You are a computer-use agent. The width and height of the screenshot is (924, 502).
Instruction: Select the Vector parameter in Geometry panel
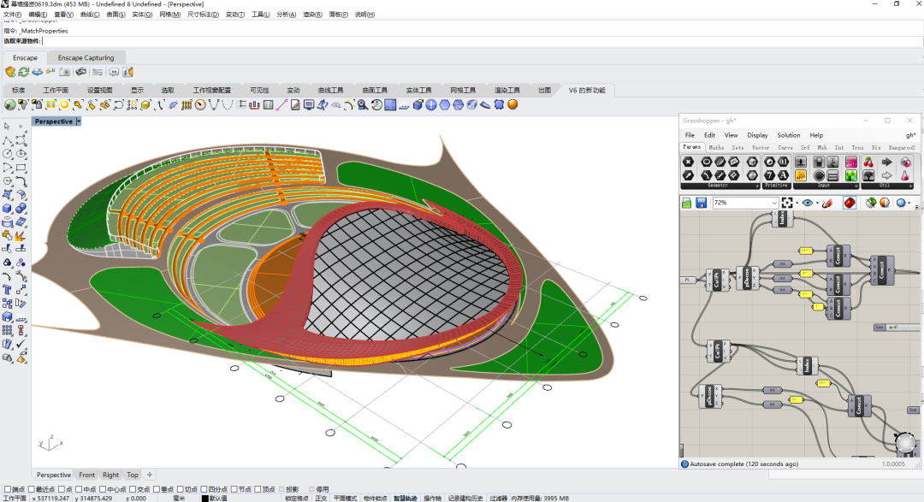coord(688,175)
